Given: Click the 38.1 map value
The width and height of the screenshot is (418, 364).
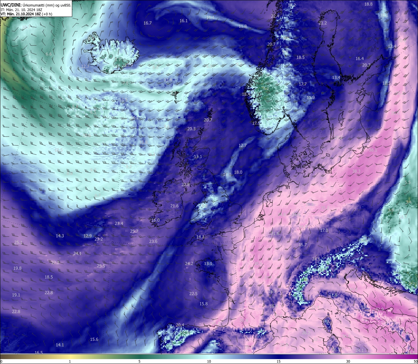Looking at the screenshot, I should click(x=373, y=150).
